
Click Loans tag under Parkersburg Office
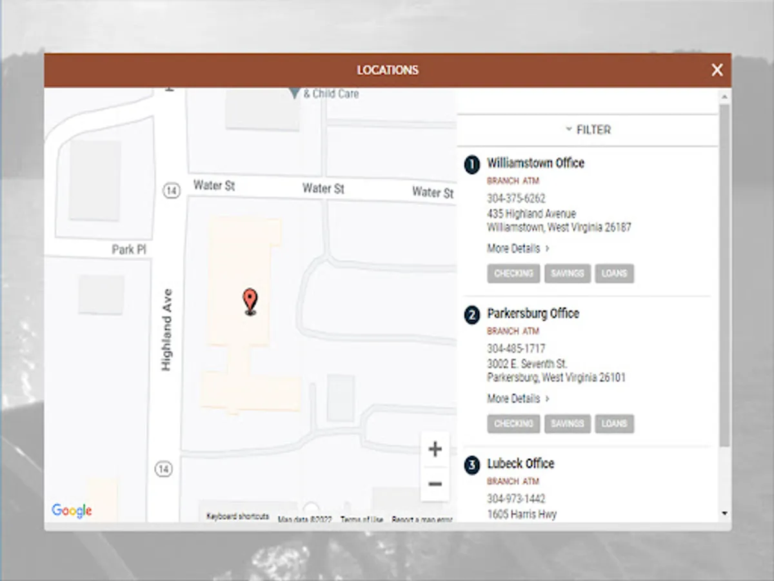(x=614, y=424)
